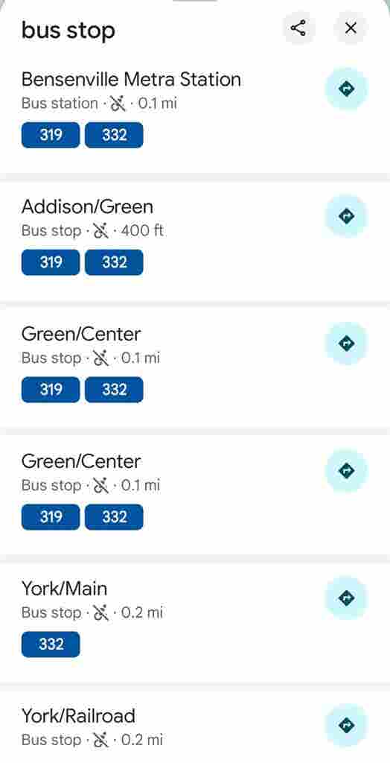Start directions to York/Main bus stop
Image resolution: width=390 pixels, height=763 pixels.
click(x=346, y=598)
